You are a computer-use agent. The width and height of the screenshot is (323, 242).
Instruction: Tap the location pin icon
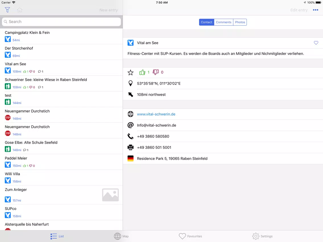(131, 83)
